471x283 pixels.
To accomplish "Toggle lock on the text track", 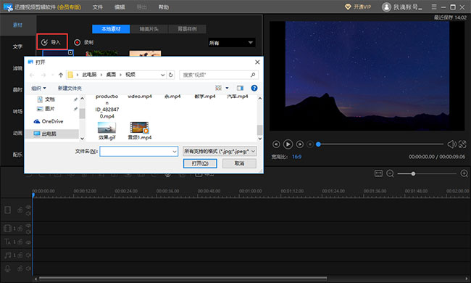I will tap(20, 242).
